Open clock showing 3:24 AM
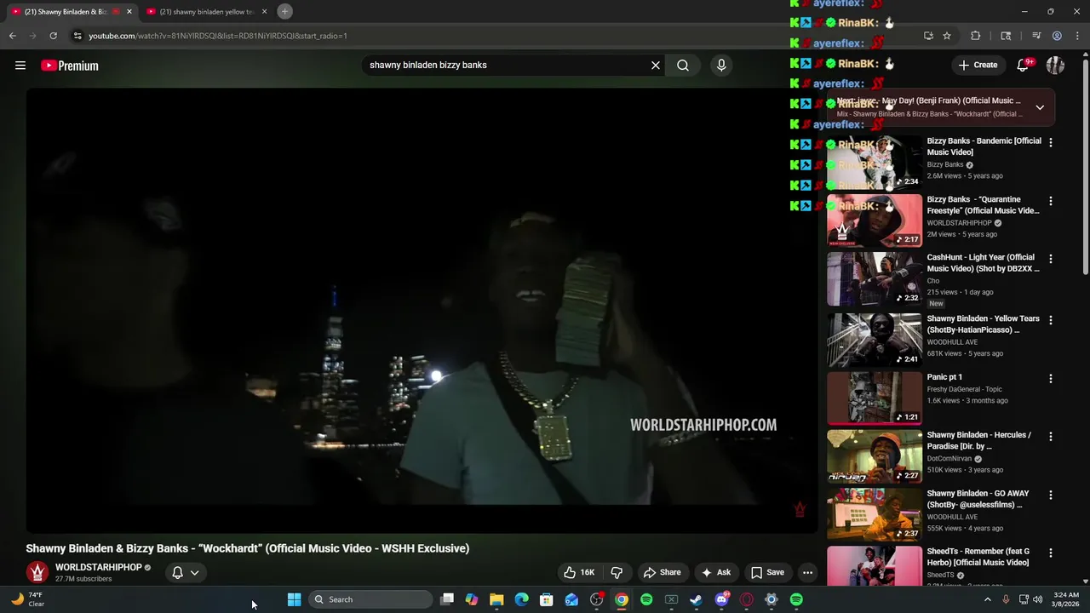Screen dimensions: 1090x613 (1065, 599)
